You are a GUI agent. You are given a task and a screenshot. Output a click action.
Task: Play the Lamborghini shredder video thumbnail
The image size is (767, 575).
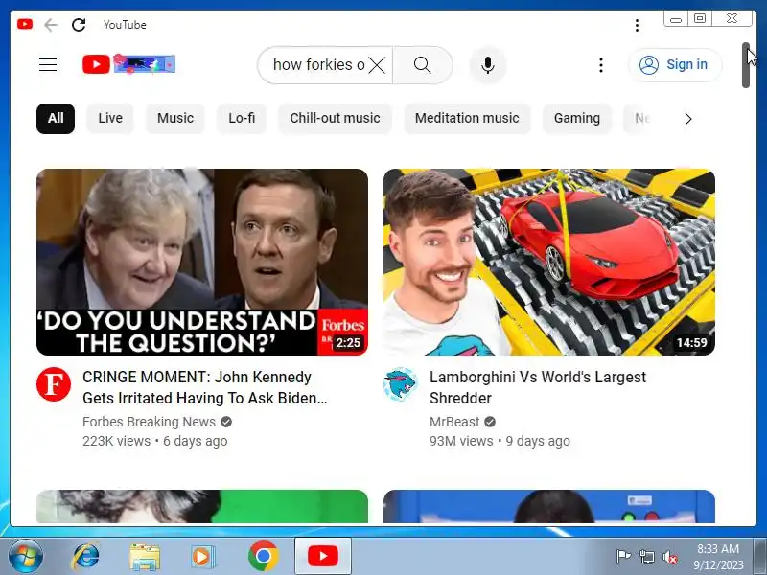[548, 262]
